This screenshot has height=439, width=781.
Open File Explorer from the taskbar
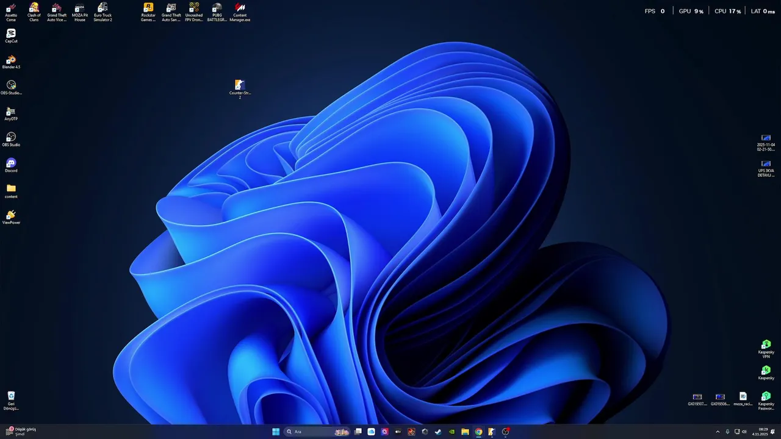point(465,432)
